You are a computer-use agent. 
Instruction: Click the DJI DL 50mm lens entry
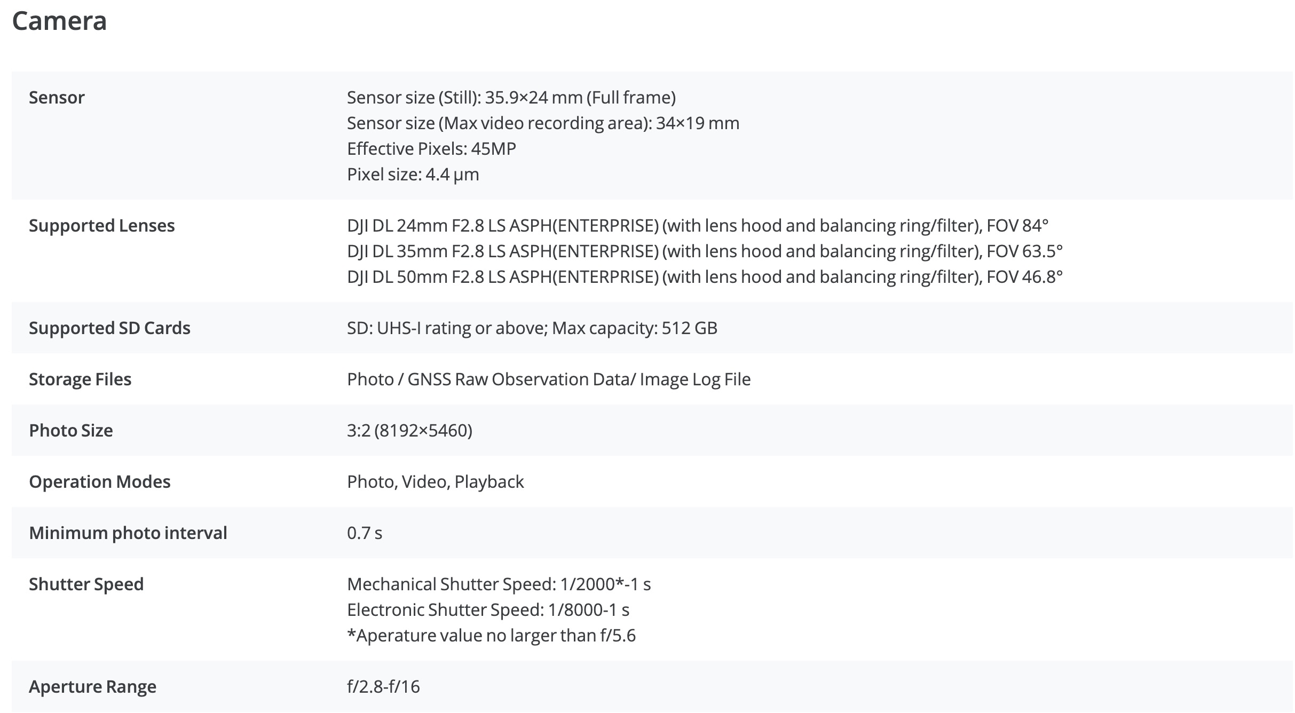(x=704, y=277)
